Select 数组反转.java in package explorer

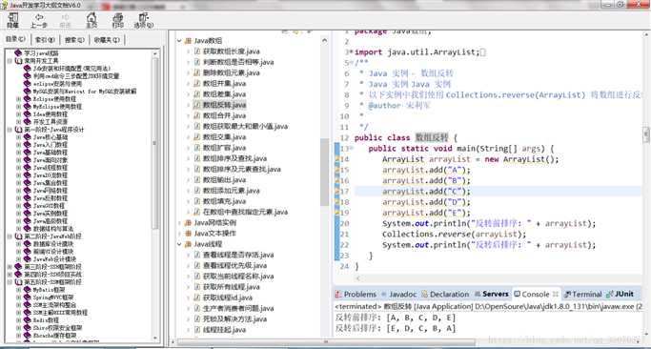tap(224, 105)
